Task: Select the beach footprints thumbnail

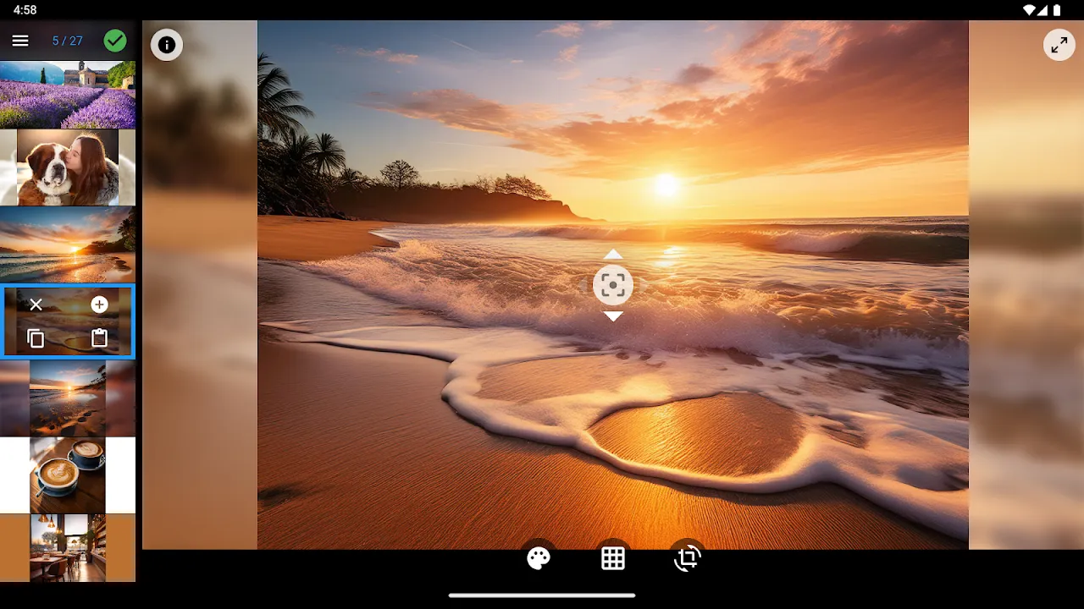Action: point(68,398)
